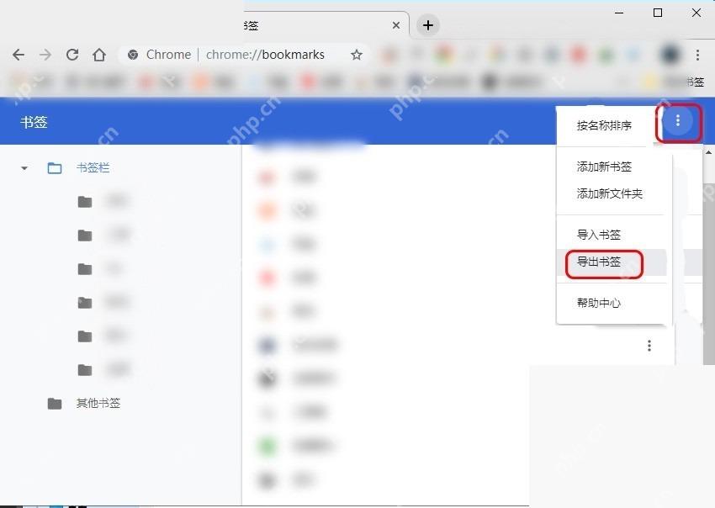Click the forward navigation arrow
Viewport: 715px width, 508px height.
coord(45,55)
